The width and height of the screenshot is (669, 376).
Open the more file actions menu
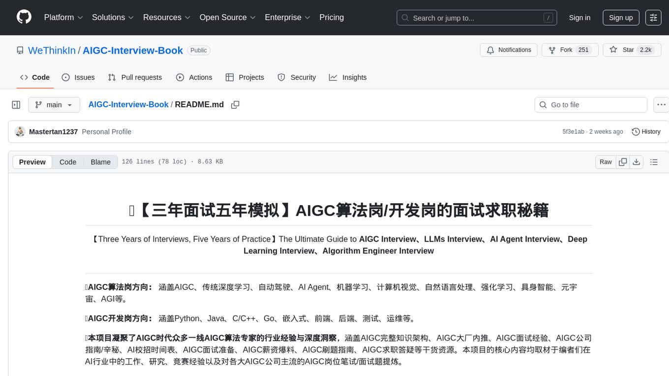tap(661, 105)
